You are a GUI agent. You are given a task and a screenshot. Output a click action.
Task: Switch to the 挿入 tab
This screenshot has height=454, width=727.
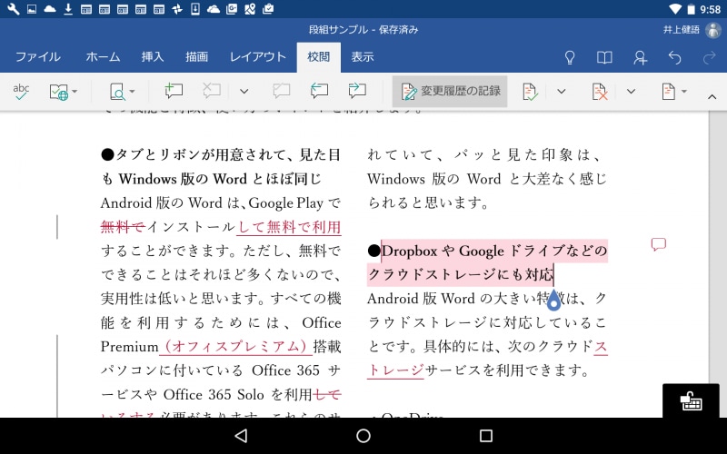coord(153,57)
